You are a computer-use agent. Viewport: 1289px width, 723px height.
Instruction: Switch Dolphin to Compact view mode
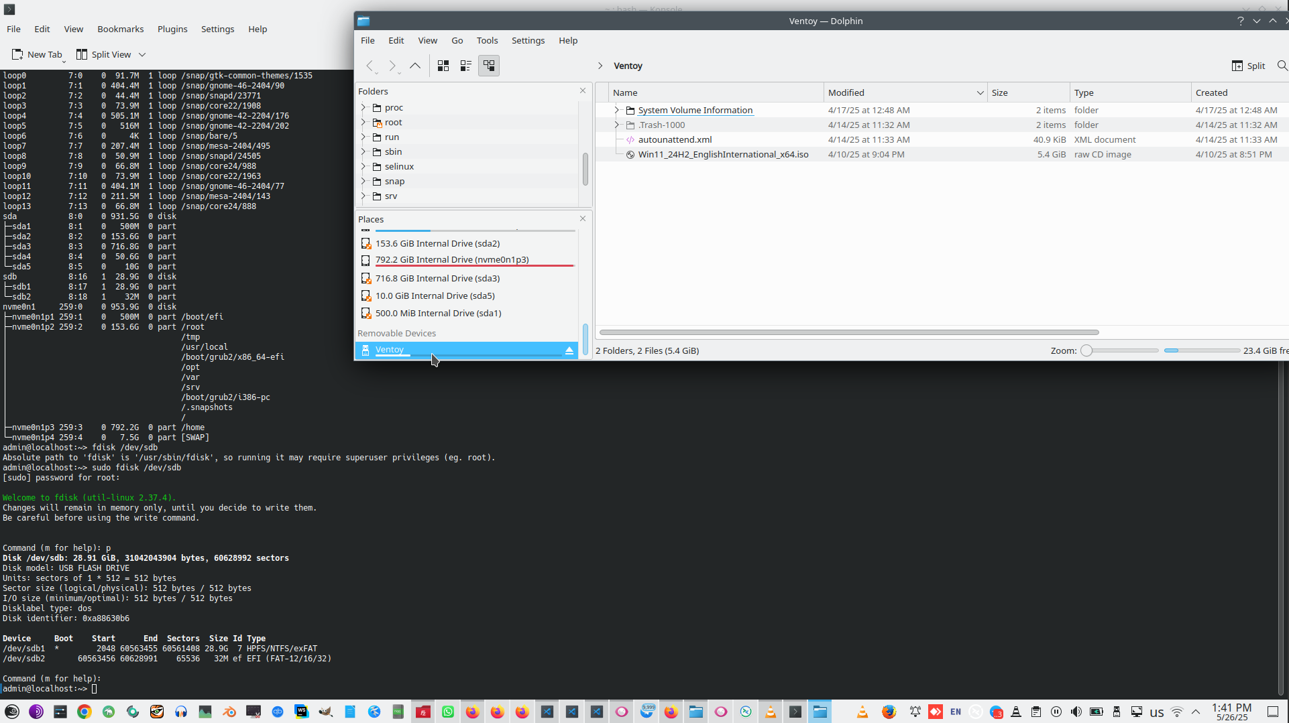466,66
